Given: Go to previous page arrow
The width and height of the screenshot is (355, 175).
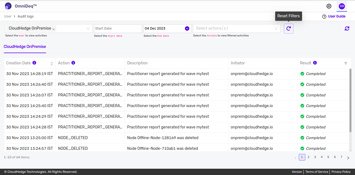Looking at the screenshot, I should (295, 158).
